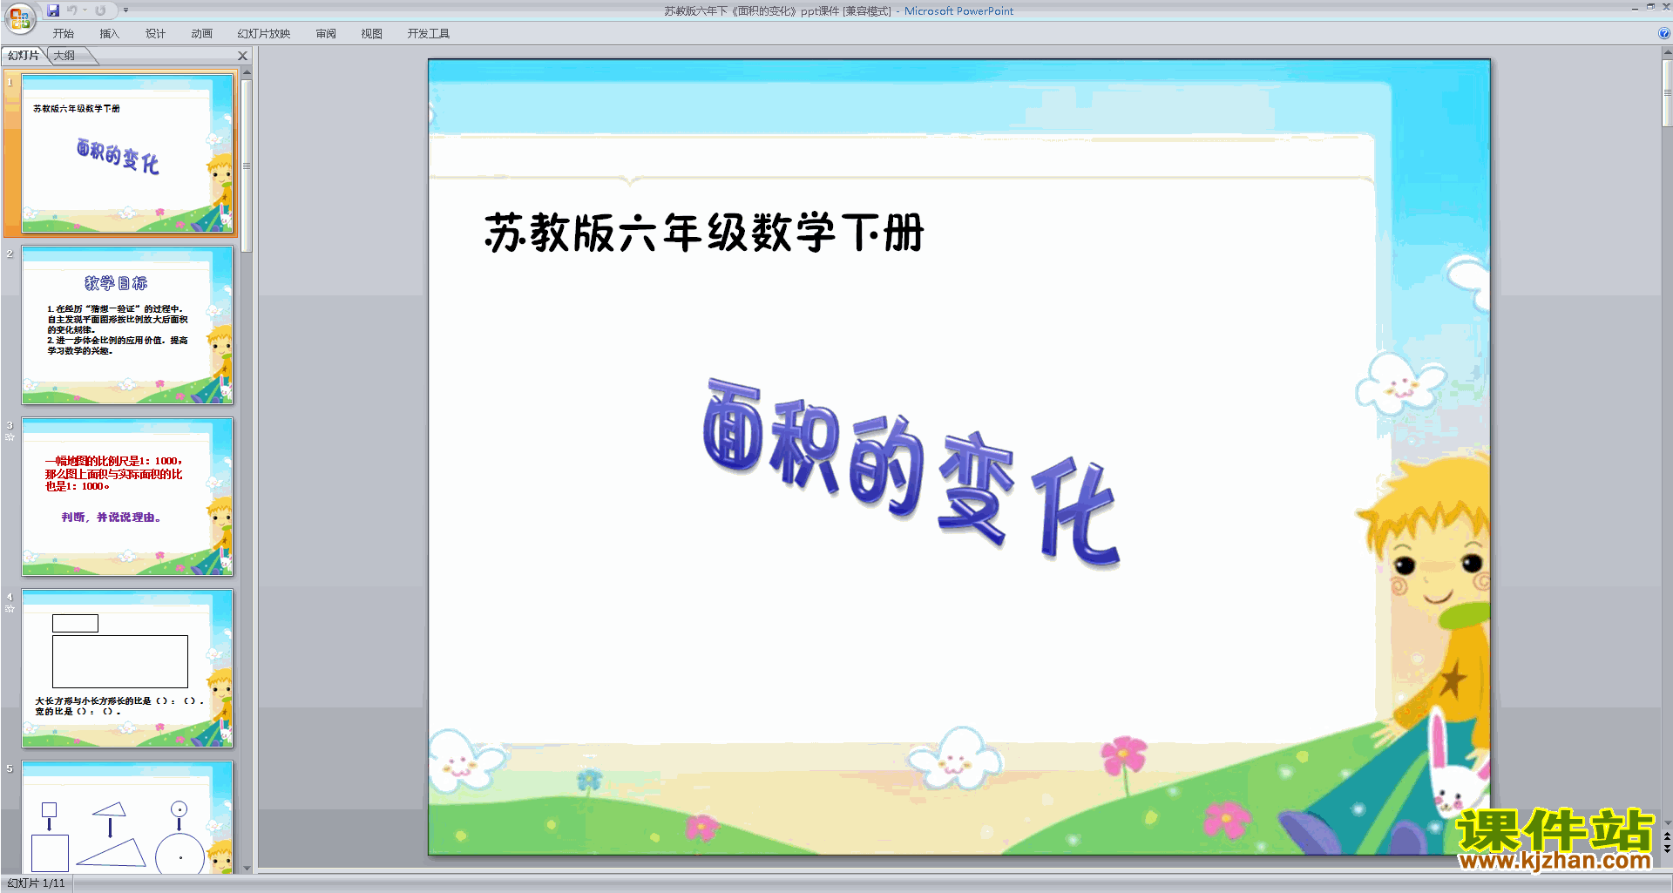Close the slide thumbnail pane
The image size is (1673, 893).
click(x=243, y=56)
